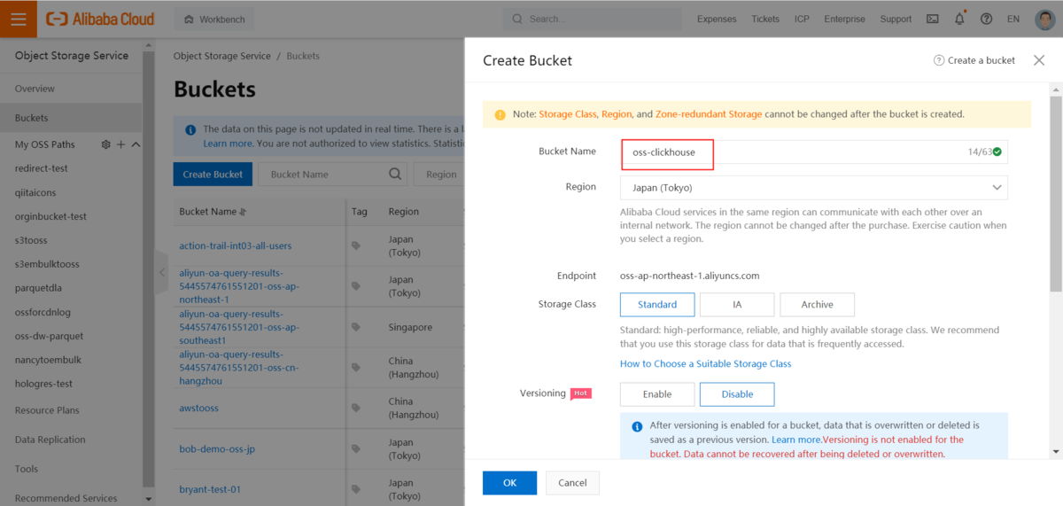The image size is (1063, 506).
Task: Click the blue Create Bucket button
Action: [213, 175]
